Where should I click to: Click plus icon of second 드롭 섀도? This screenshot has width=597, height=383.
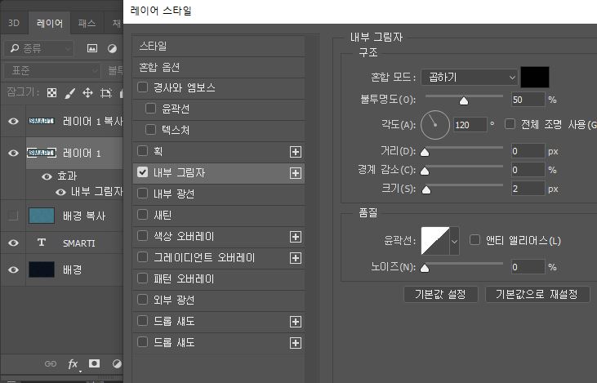click(296, 343)
